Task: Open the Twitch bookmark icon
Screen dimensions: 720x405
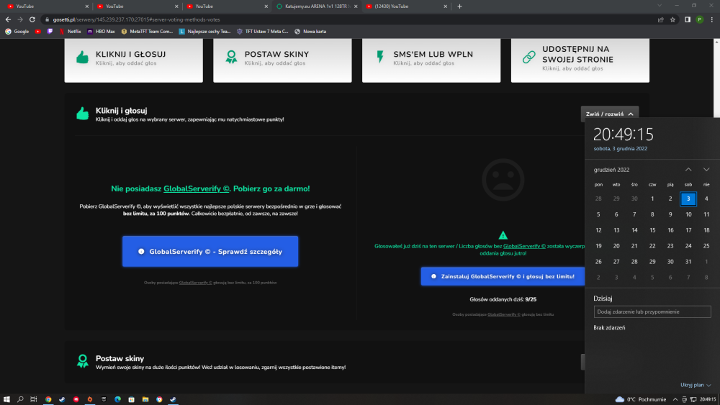Action: pos(50,32)
